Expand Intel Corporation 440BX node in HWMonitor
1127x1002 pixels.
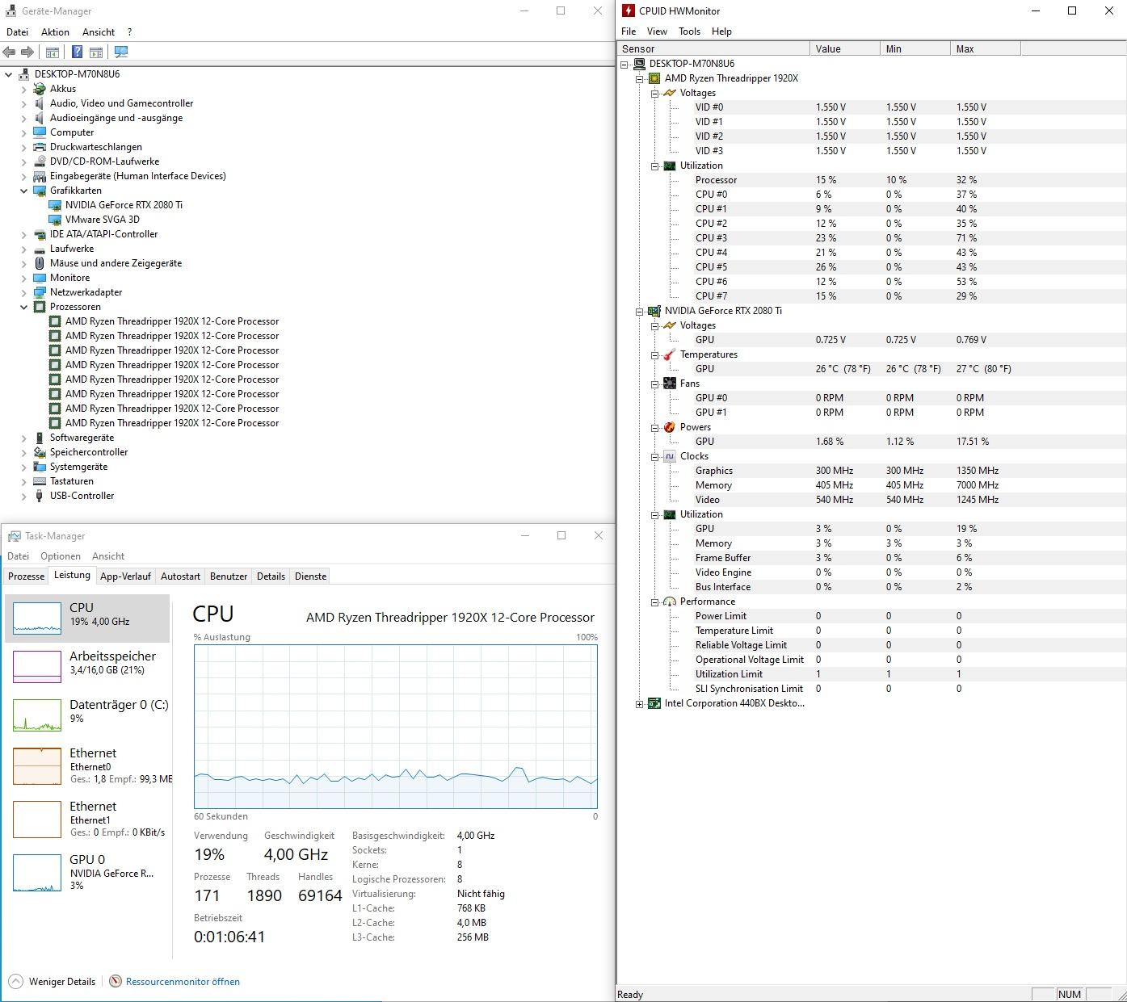(x=640, y=704)
